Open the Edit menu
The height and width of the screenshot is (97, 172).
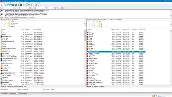coord(4,3)
